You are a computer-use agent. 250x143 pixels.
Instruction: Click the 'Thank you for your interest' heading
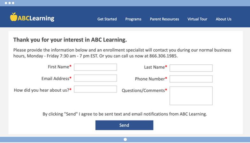(x=70, y=40)
